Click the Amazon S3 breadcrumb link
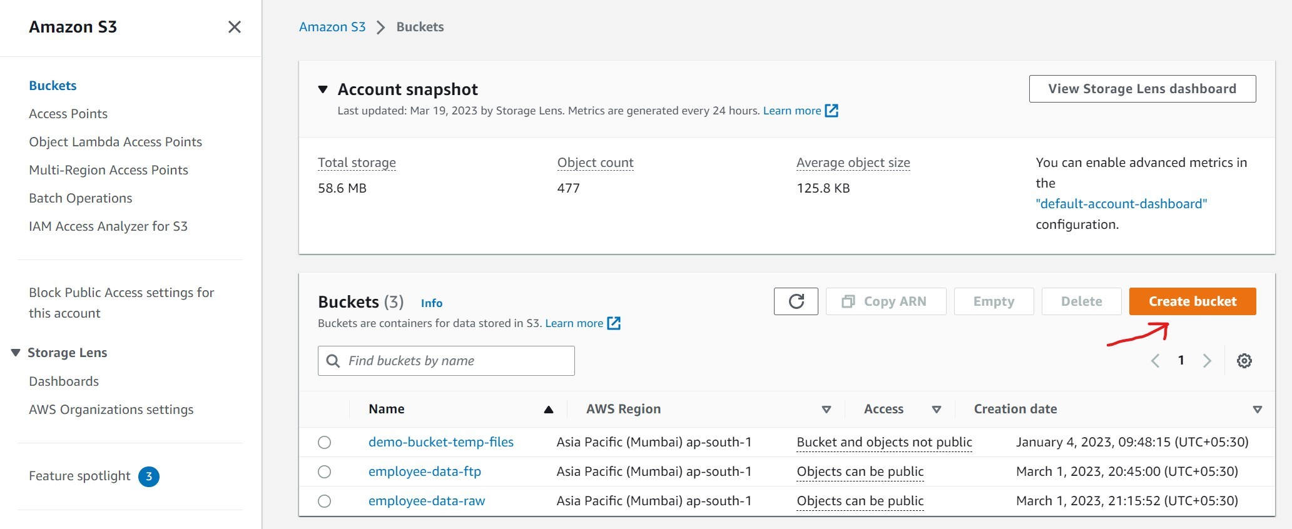 [x=332, y=27]
